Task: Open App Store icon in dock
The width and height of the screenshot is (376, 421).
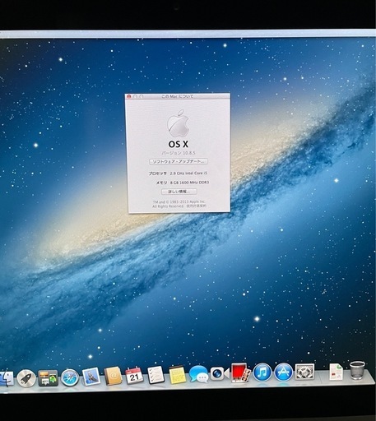Action: tap(284, 372)
